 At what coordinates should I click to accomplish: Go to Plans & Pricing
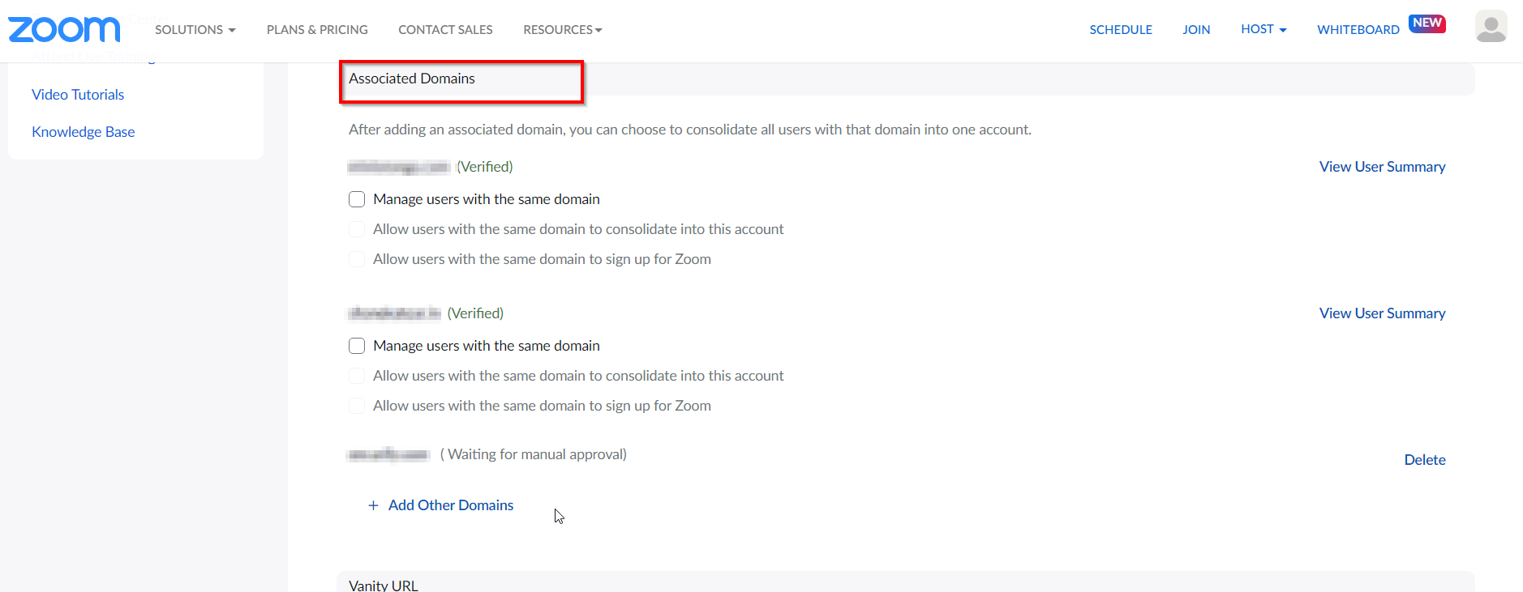317,30
